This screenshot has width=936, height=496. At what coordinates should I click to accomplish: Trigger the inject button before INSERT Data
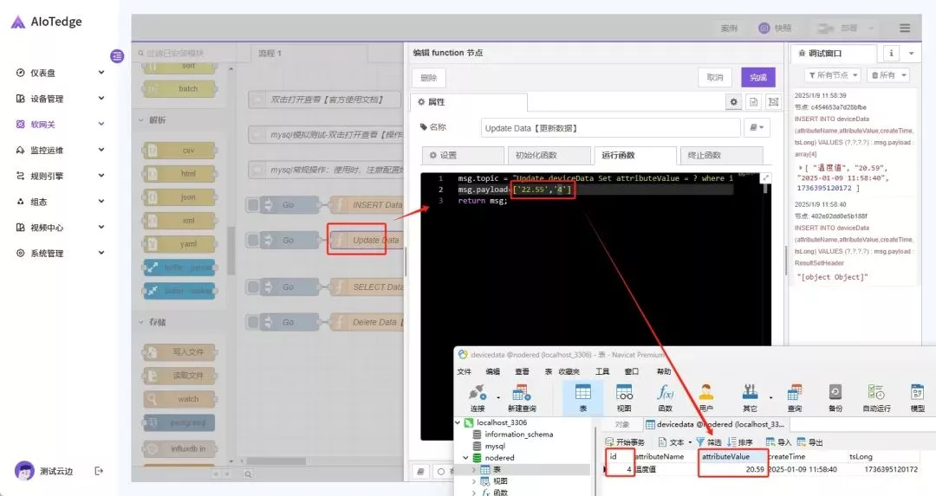click(253, 205)
